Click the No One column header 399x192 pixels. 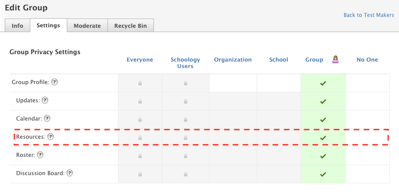point(367,60)
